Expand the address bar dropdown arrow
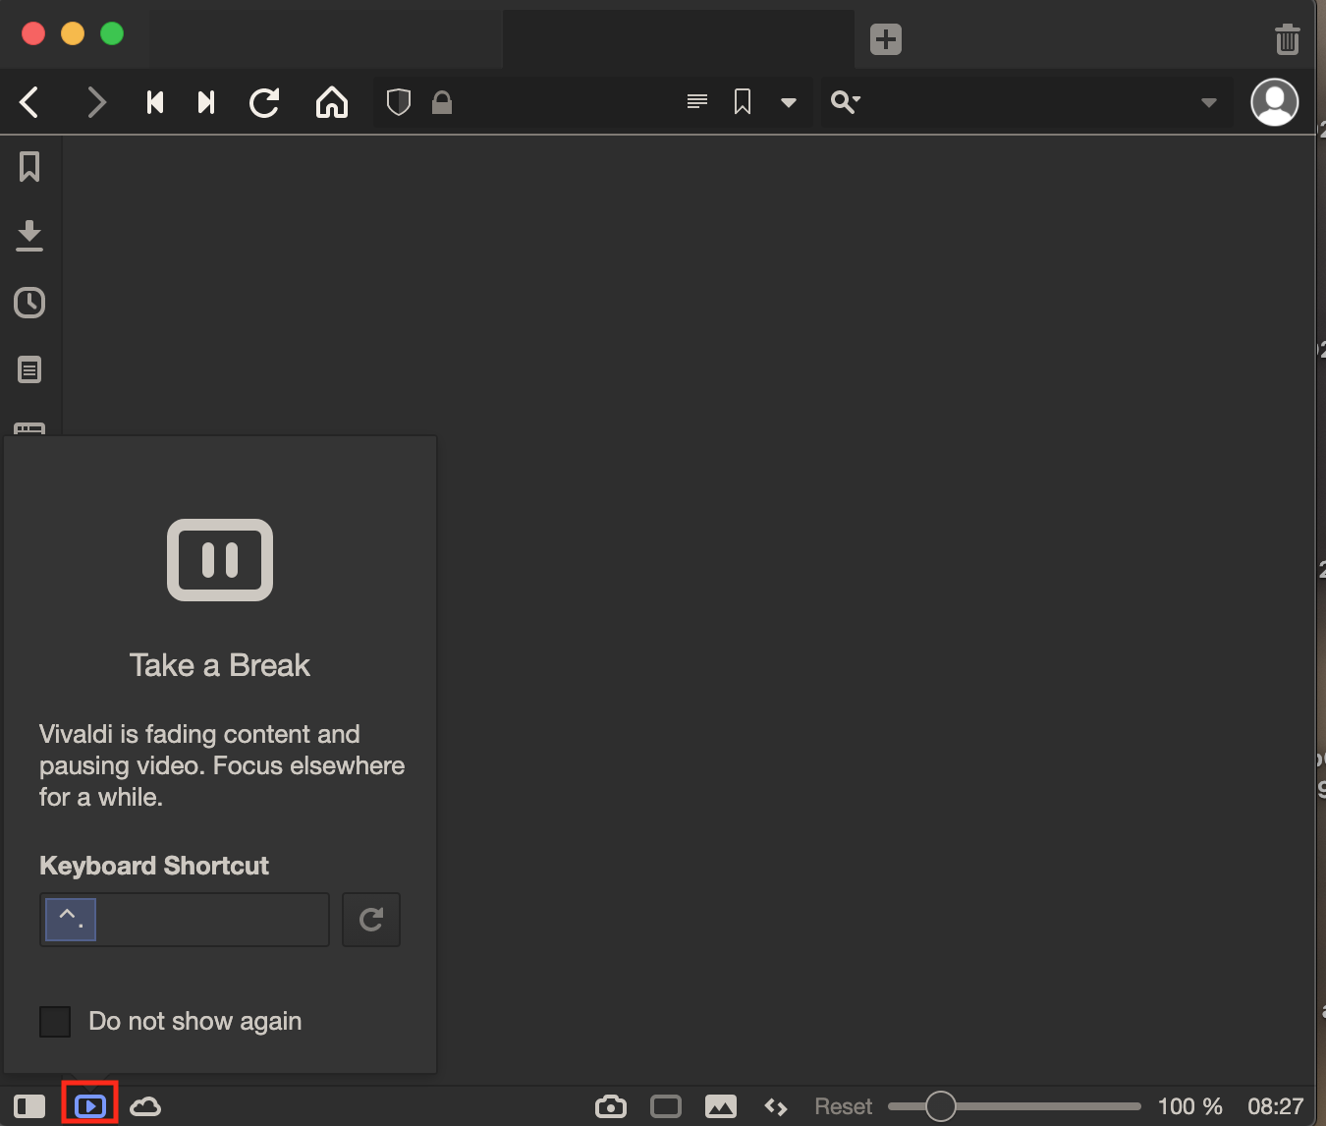The image size is (1326, 1126). click(x=789, y=102)
